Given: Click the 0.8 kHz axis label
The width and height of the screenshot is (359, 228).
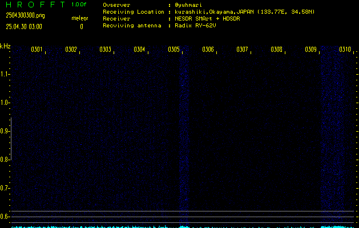Looking at the screenshot, I should [x=4, y=160].
